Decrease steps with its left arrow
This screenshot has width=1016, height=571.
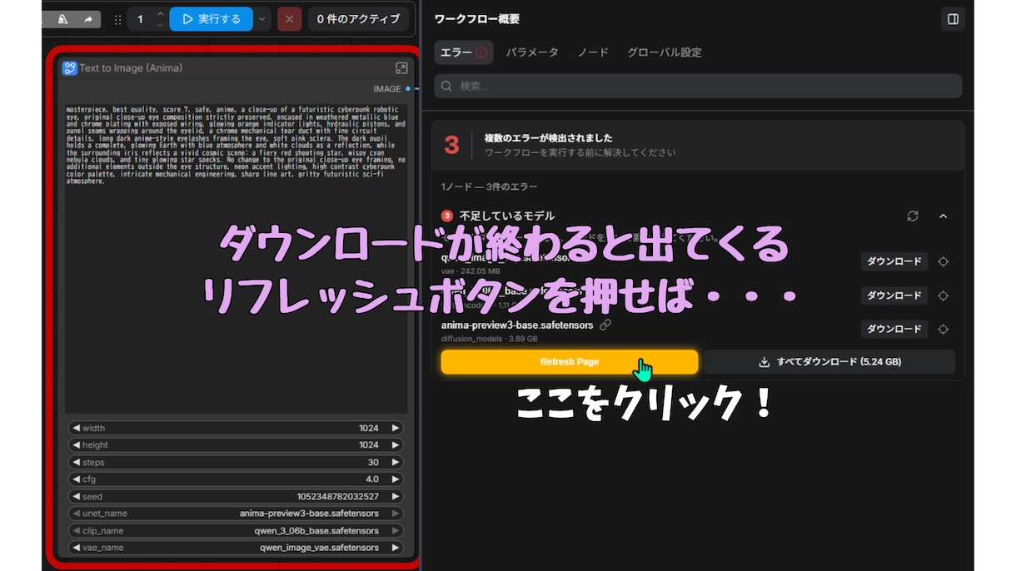pyautogui.click(x=77, y=462)
